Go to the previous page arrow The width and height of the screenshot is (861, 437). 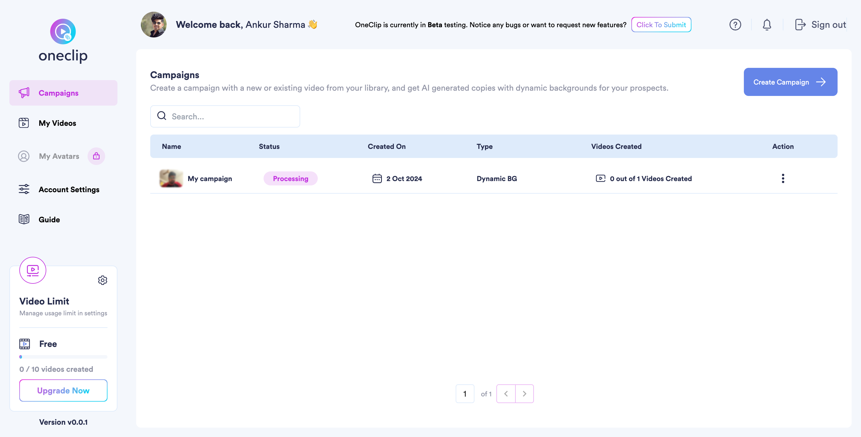pyautogui.click(x=506, y=394)
